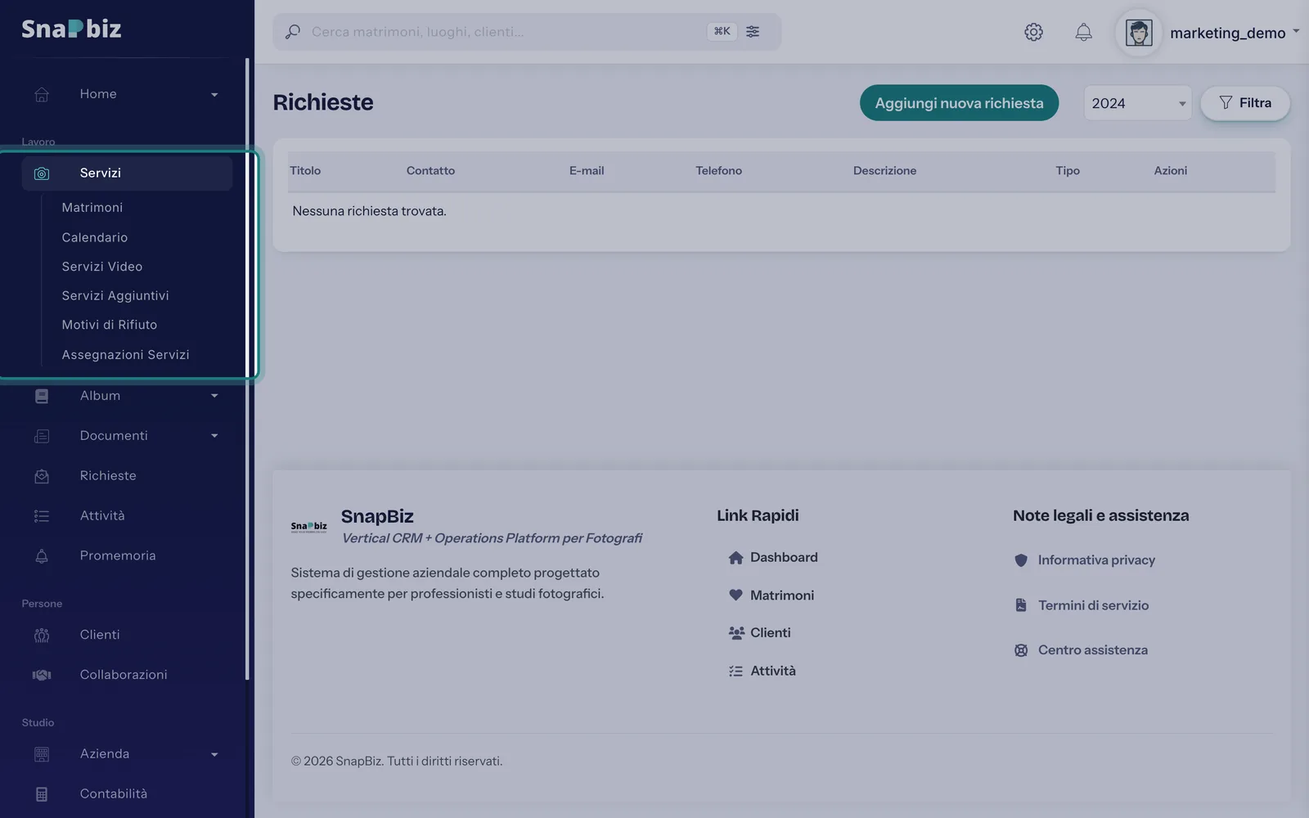
Task: Click the Documenti sidebar icon
Action: click(x=42, y=436)
